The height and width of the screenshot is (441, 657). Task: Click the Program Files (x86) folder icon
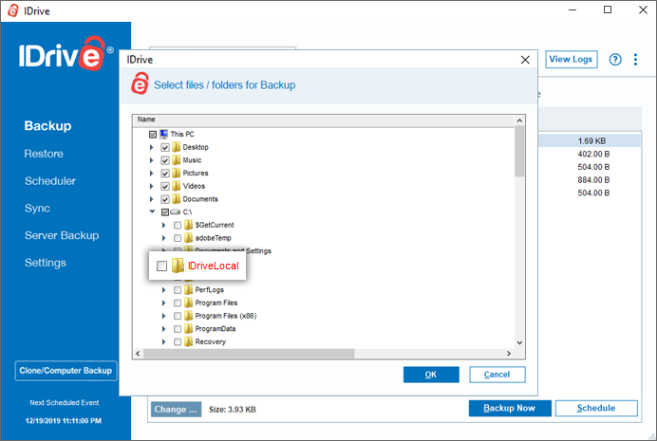(189, 316)
